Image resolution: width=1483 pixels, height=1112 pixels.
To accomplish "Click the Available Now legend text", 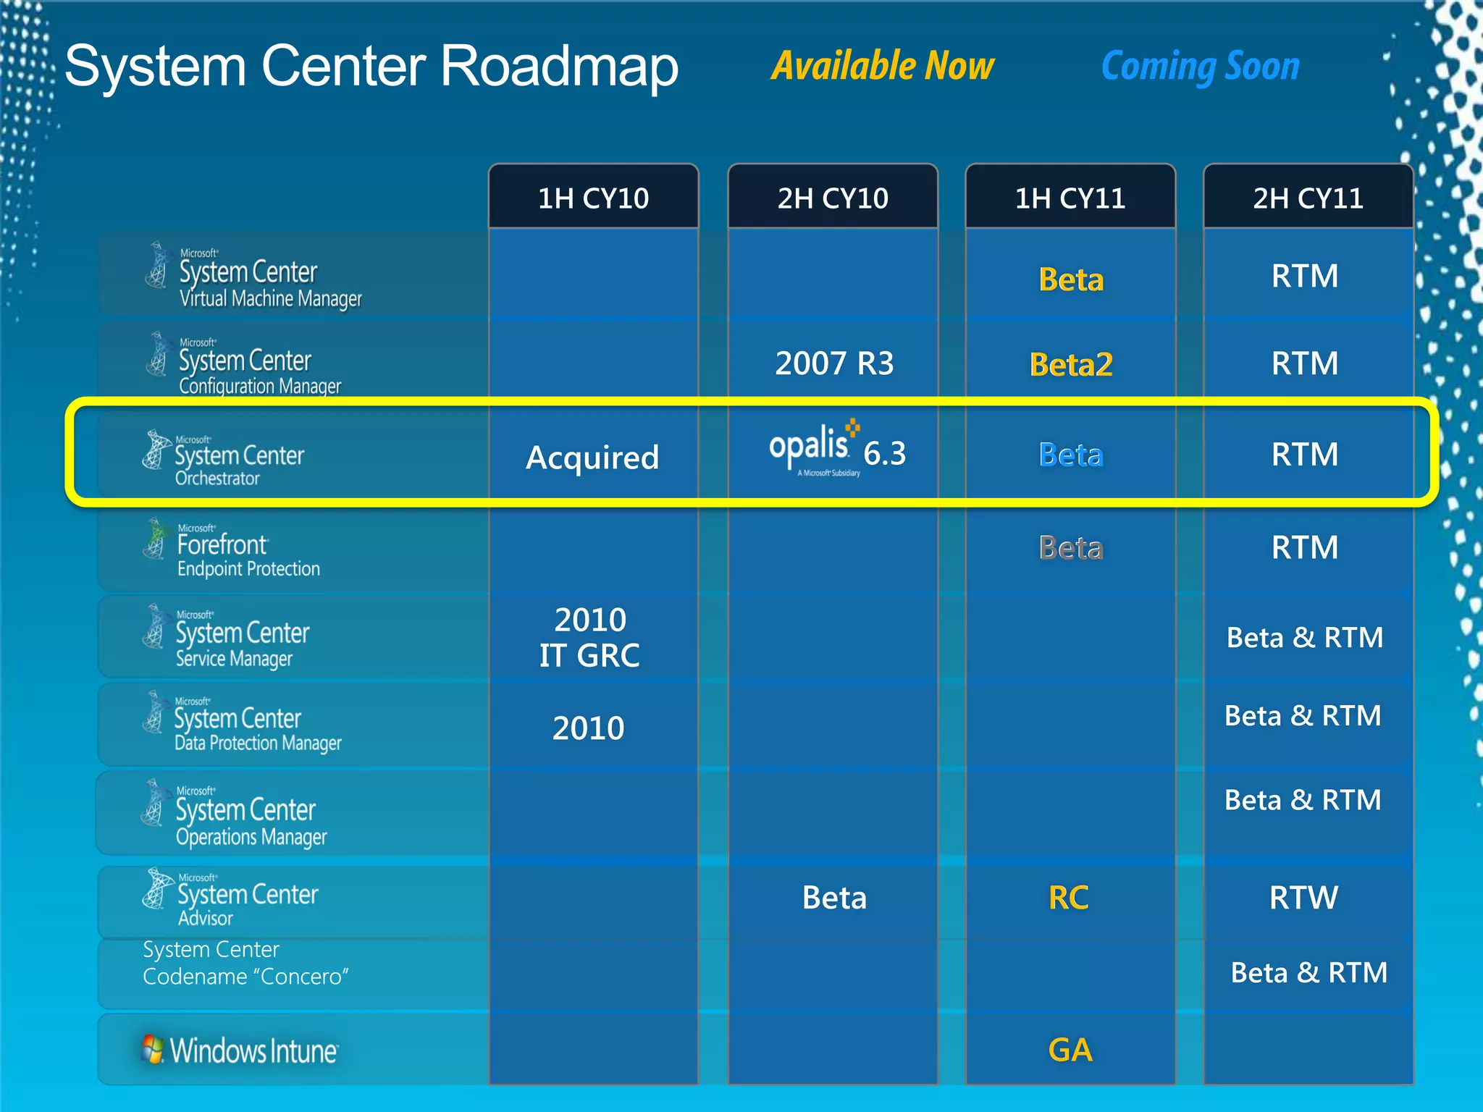I will pos(882,66).
